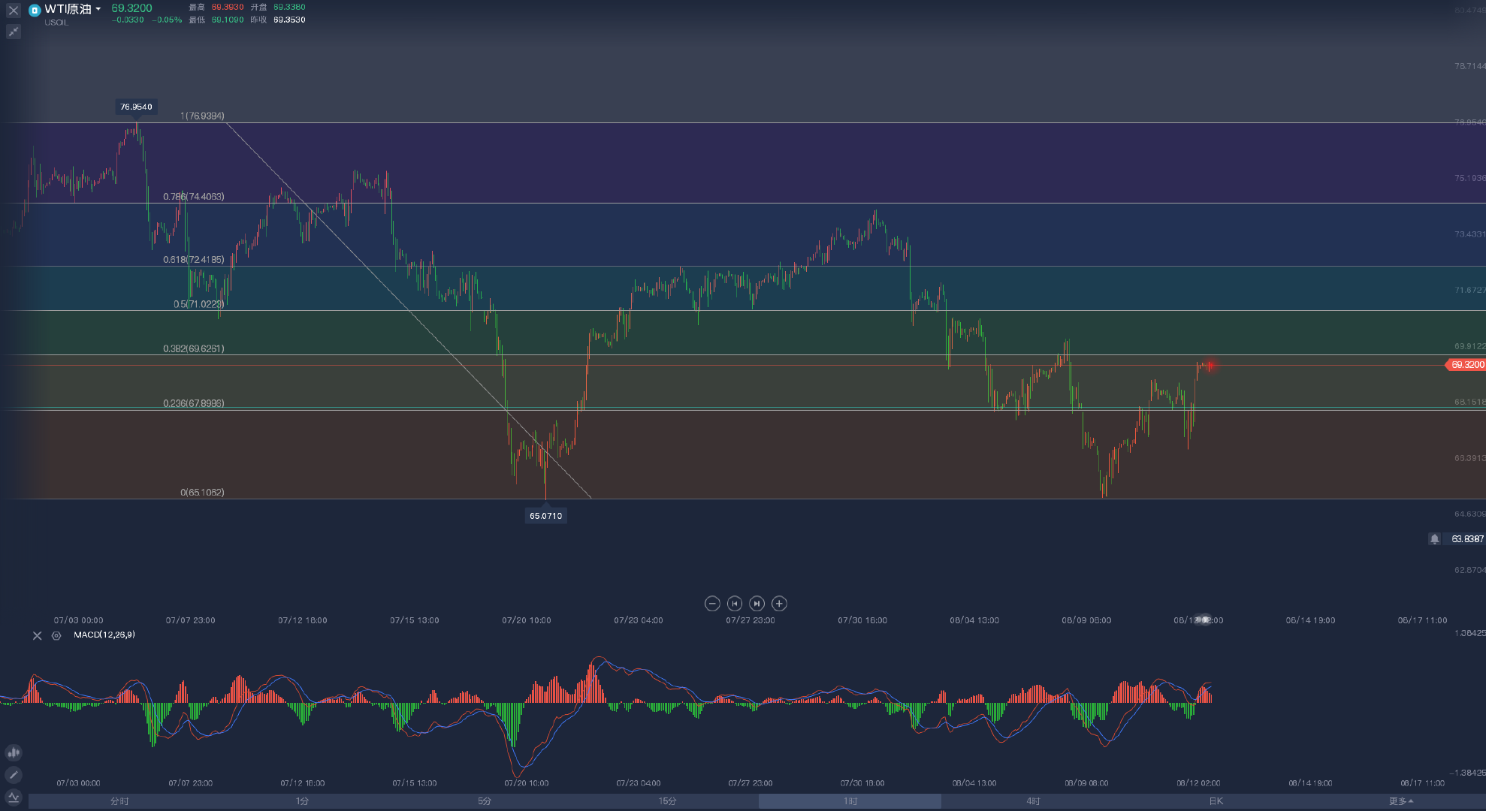Click the last price 69.3200 in header
Screen dimensions: 1486x811
click(131, 8)
